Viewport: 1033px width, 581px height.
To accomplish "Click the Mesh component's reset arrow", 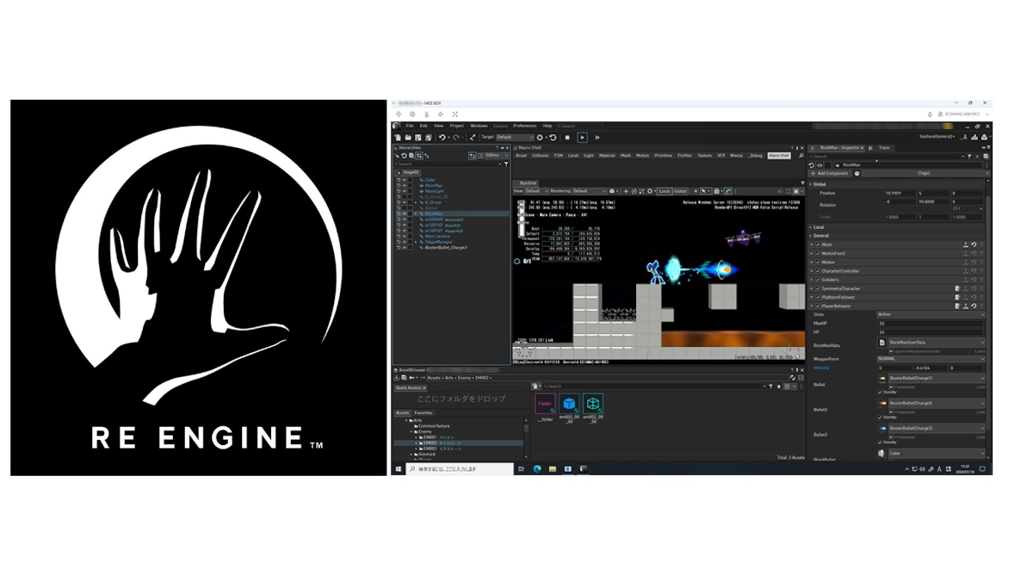I will [974, 244].
